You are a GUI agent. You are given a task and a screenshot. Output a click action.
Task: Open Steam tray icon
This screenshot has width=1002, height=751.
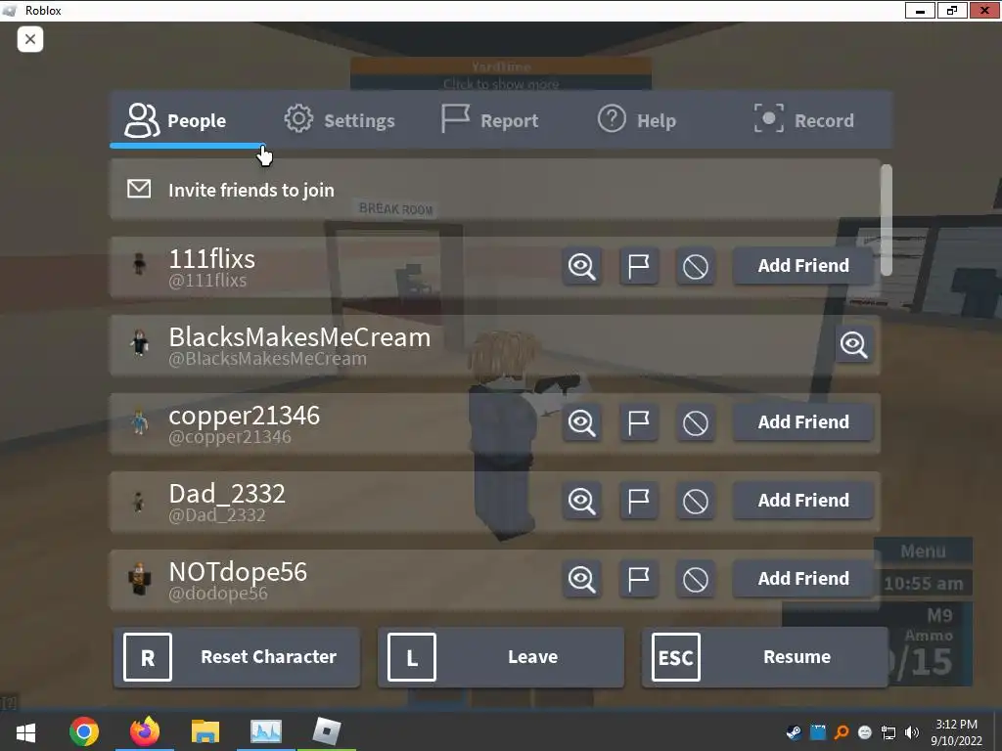(x=794, y=732)
